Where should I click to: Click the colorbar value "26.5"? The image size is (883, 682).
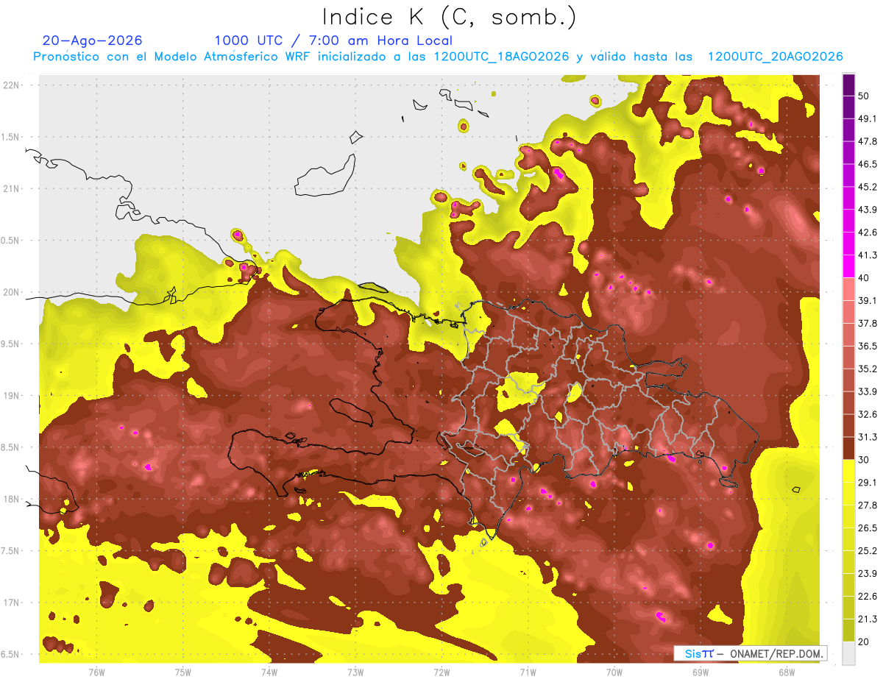[x=867, y=528]
